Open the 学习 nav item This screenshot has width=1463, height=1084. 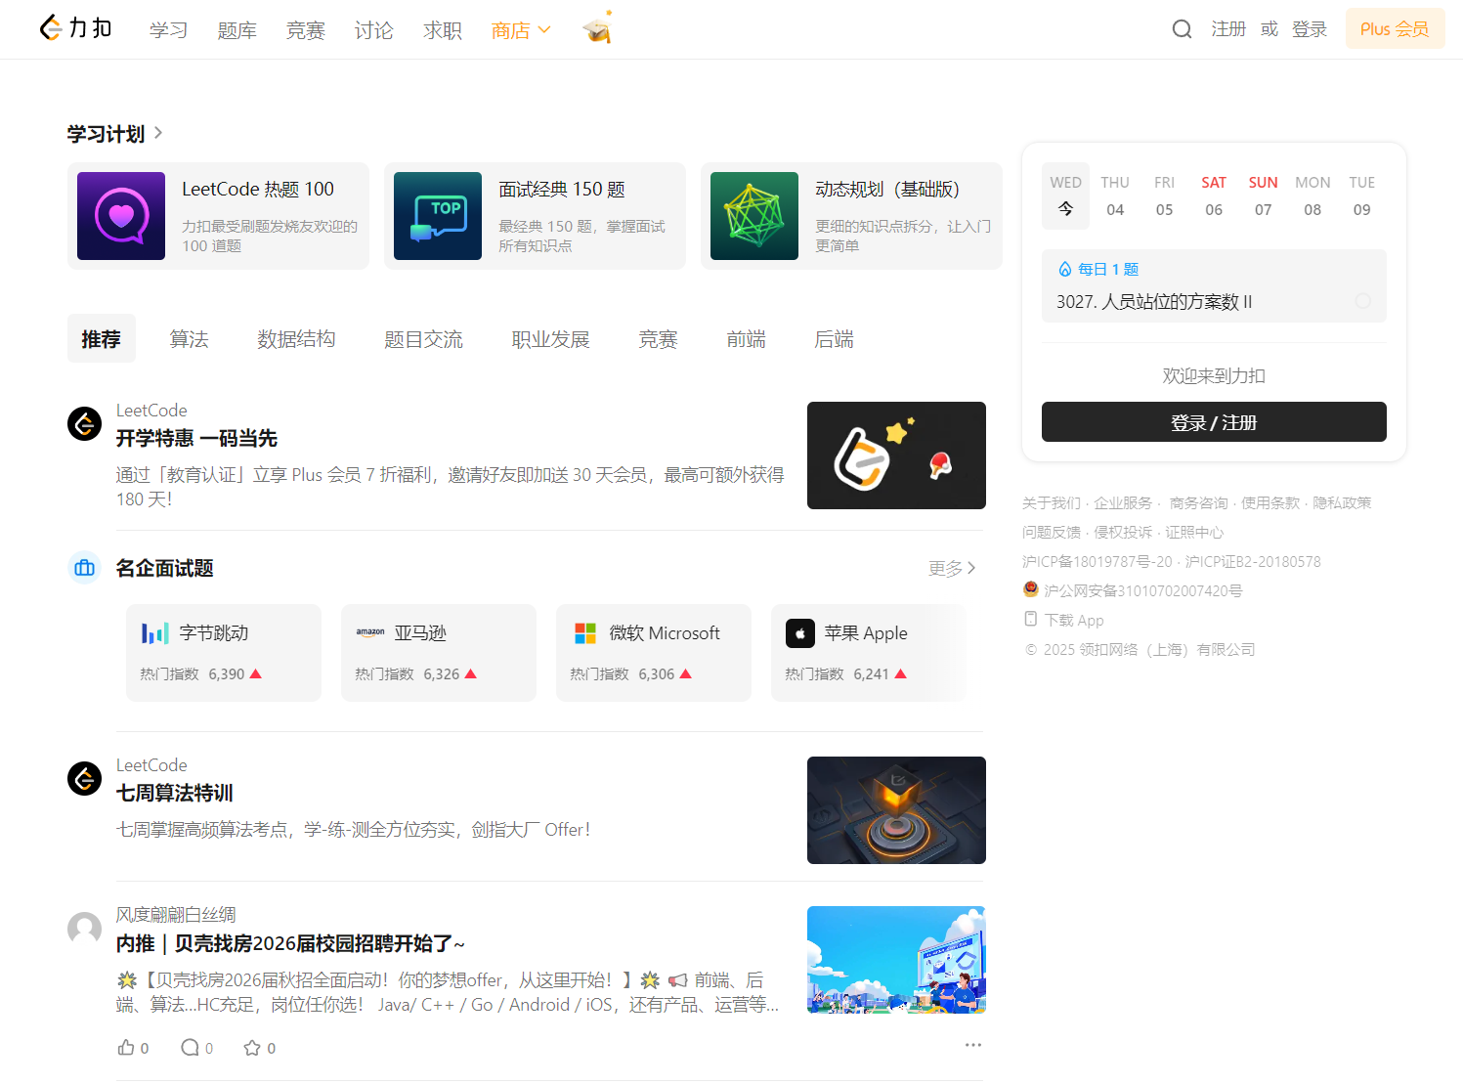coord(168,30)
